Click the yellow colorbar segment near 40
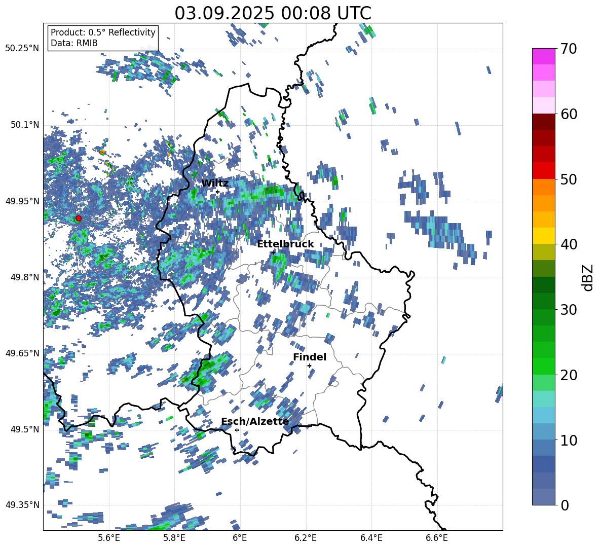The image size is (600, 548). (543, 236)
